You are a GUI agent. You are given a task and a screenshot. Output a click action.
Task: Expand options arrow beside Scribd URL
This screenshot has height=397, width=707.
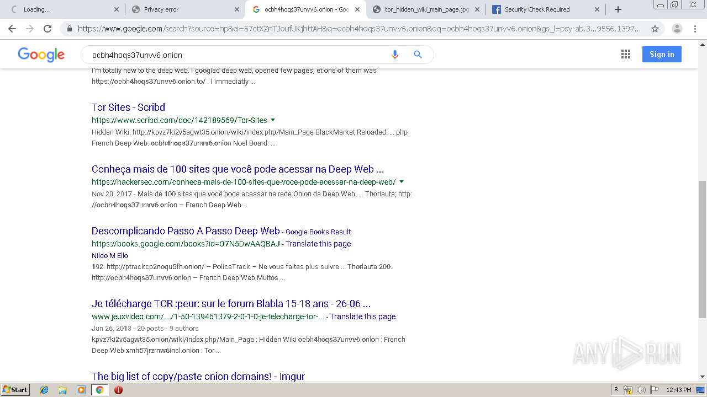coord(273,120)
